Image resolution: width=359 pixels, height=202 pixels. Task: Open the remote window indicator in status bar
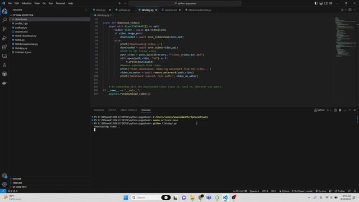pos(3,191)
